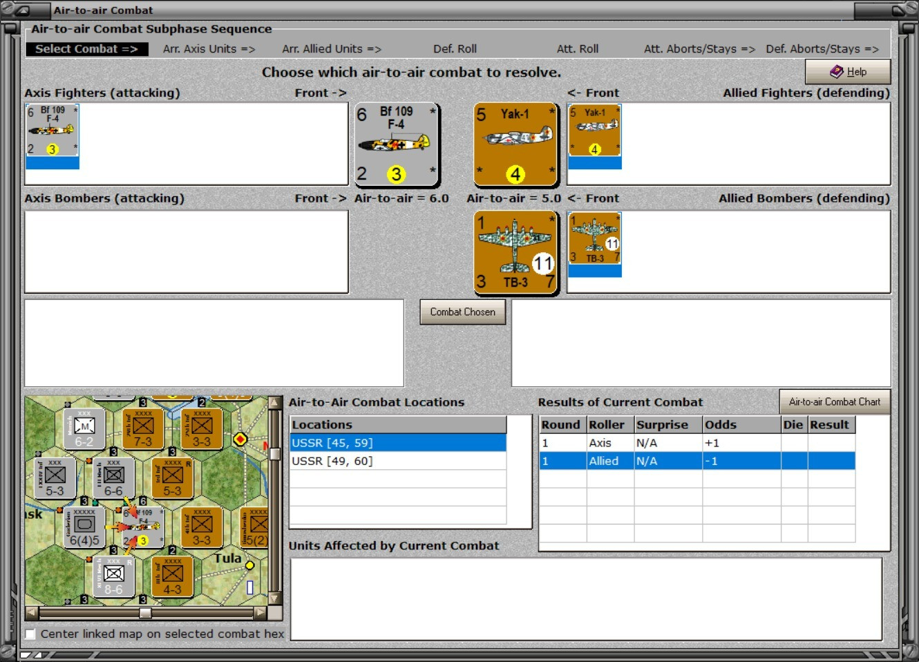Click the map's scroll up arrow
This screenshot has height=662, width=919.
point(275,403)
